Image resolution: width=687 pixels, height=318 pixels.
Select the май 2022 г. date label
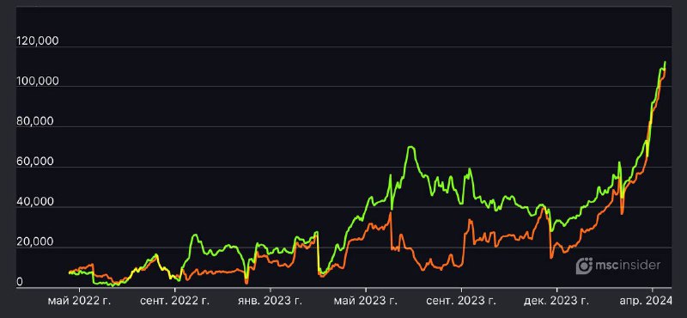(x=79, y=301)
